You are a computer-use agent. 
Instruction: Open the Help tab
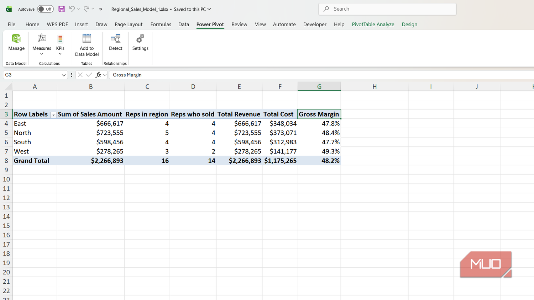[339, 24]
